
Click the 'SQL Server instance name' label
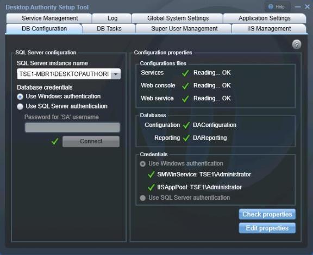coord(52,63)
